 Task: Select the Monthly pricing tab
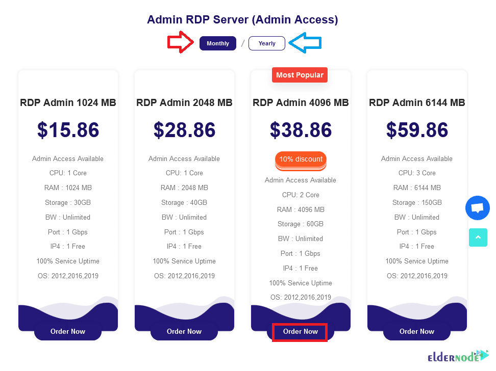pos(217,43)
